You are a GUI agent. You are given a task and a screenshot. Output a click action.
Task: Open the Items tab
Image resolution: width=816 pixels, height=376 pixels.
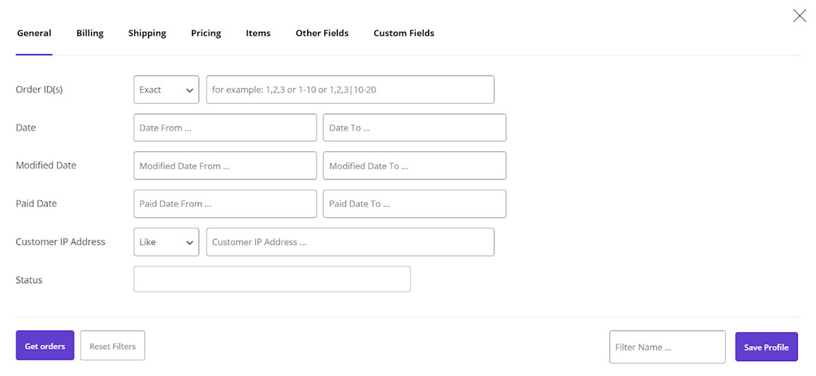[x=258, y=33]
